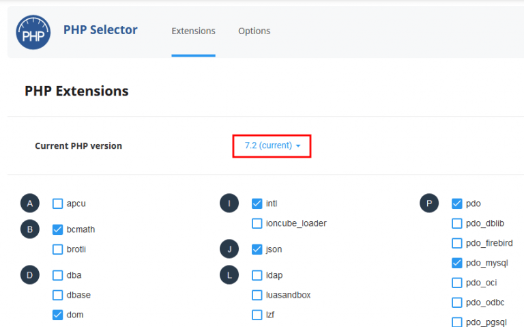Viewport: 524px width, 327px height.
Task: Click the PHP Selector speedometer logo
Action: point(33,32)
